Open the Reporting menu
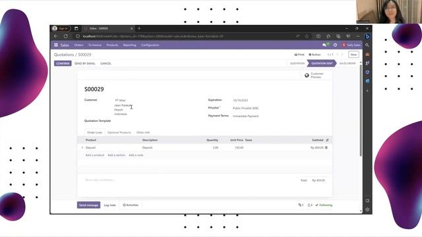Screen dimensions: 422x237 coord(129,45)
